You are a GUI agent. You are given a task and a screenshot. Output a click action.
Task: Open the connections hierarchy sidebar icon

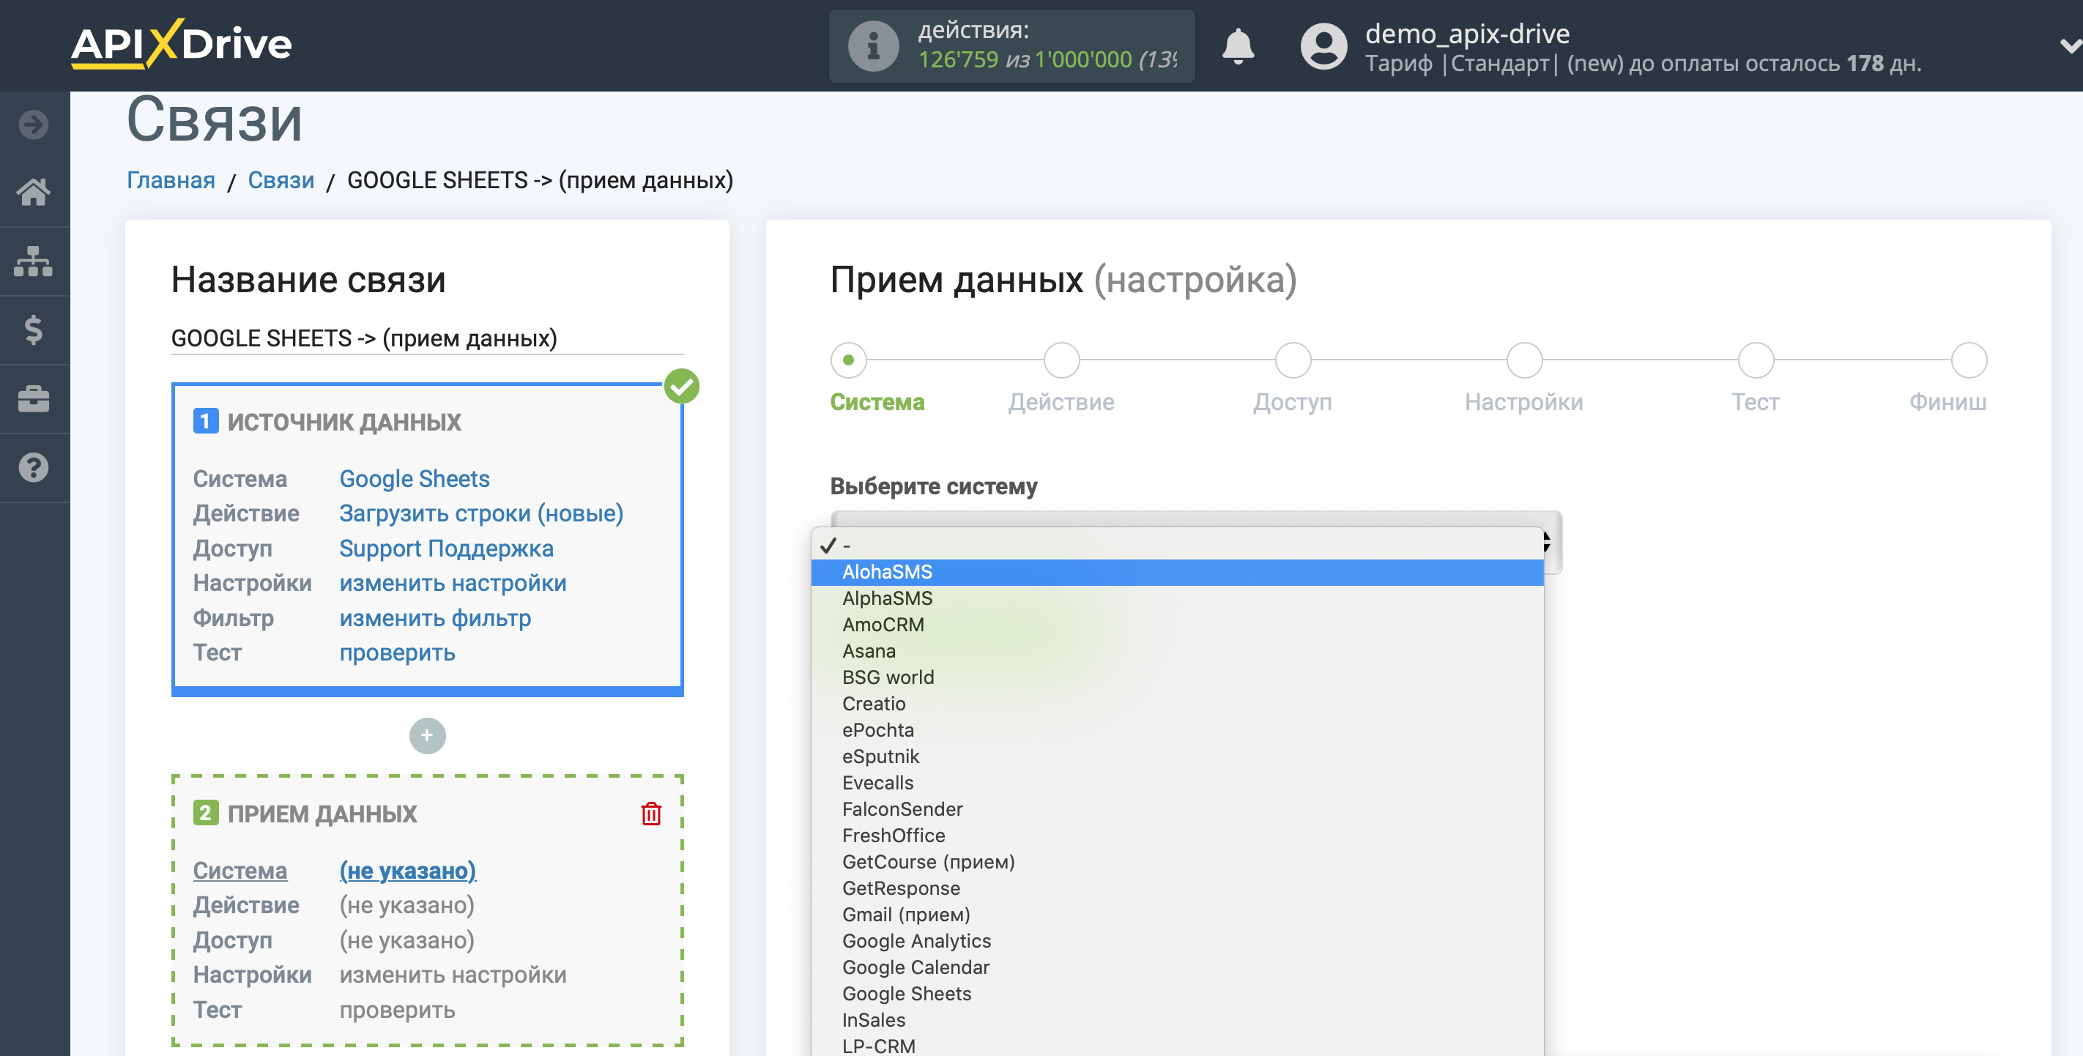33,261
